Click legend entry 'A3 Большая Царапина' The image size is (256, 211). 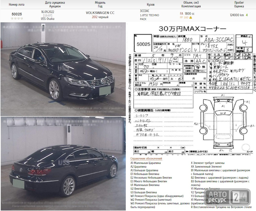coord(144,170)
